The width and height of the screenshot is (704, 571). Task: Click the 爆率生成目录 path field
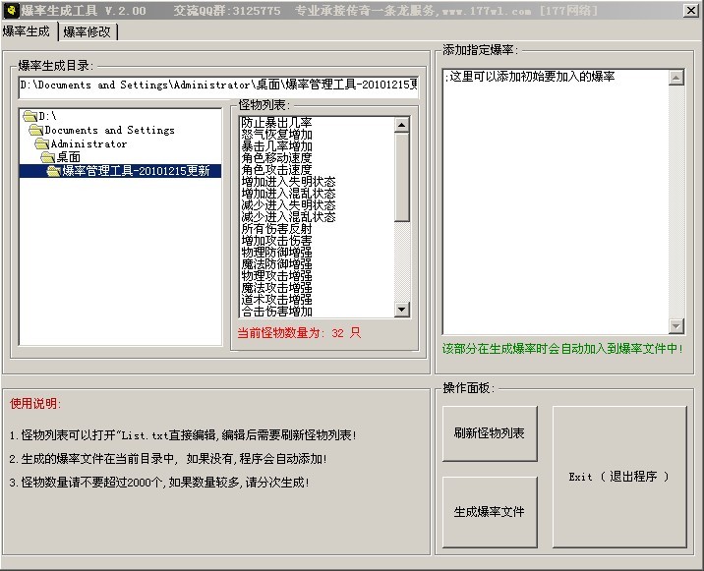click(x=218, y=86)
